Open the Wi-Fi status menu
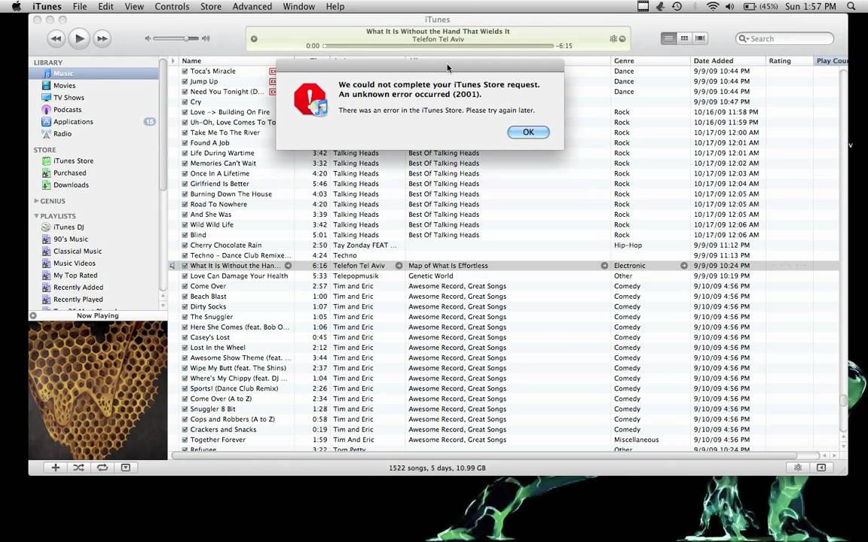868x542 pixels. click(713, 7)
